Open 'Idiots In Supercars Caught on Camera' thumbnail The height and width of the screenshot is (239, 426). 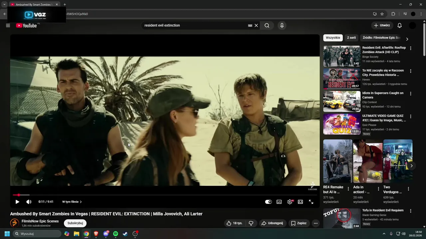[342, 102]
